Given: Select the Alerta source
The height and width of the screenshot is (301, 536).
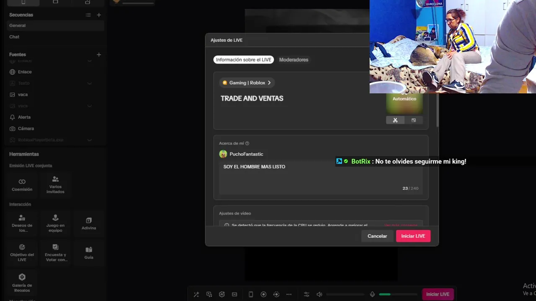Looking at the screenshot, I should click(x=54, y=117).
